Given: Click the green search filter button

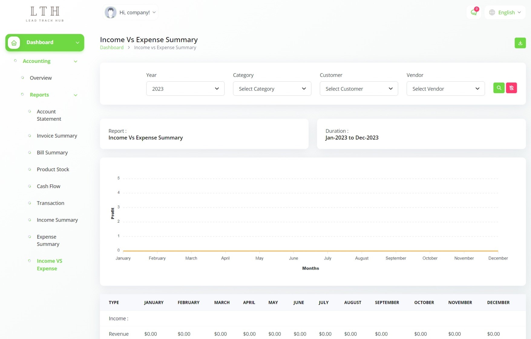Looking at the screenshot, I should click(499, 88).
